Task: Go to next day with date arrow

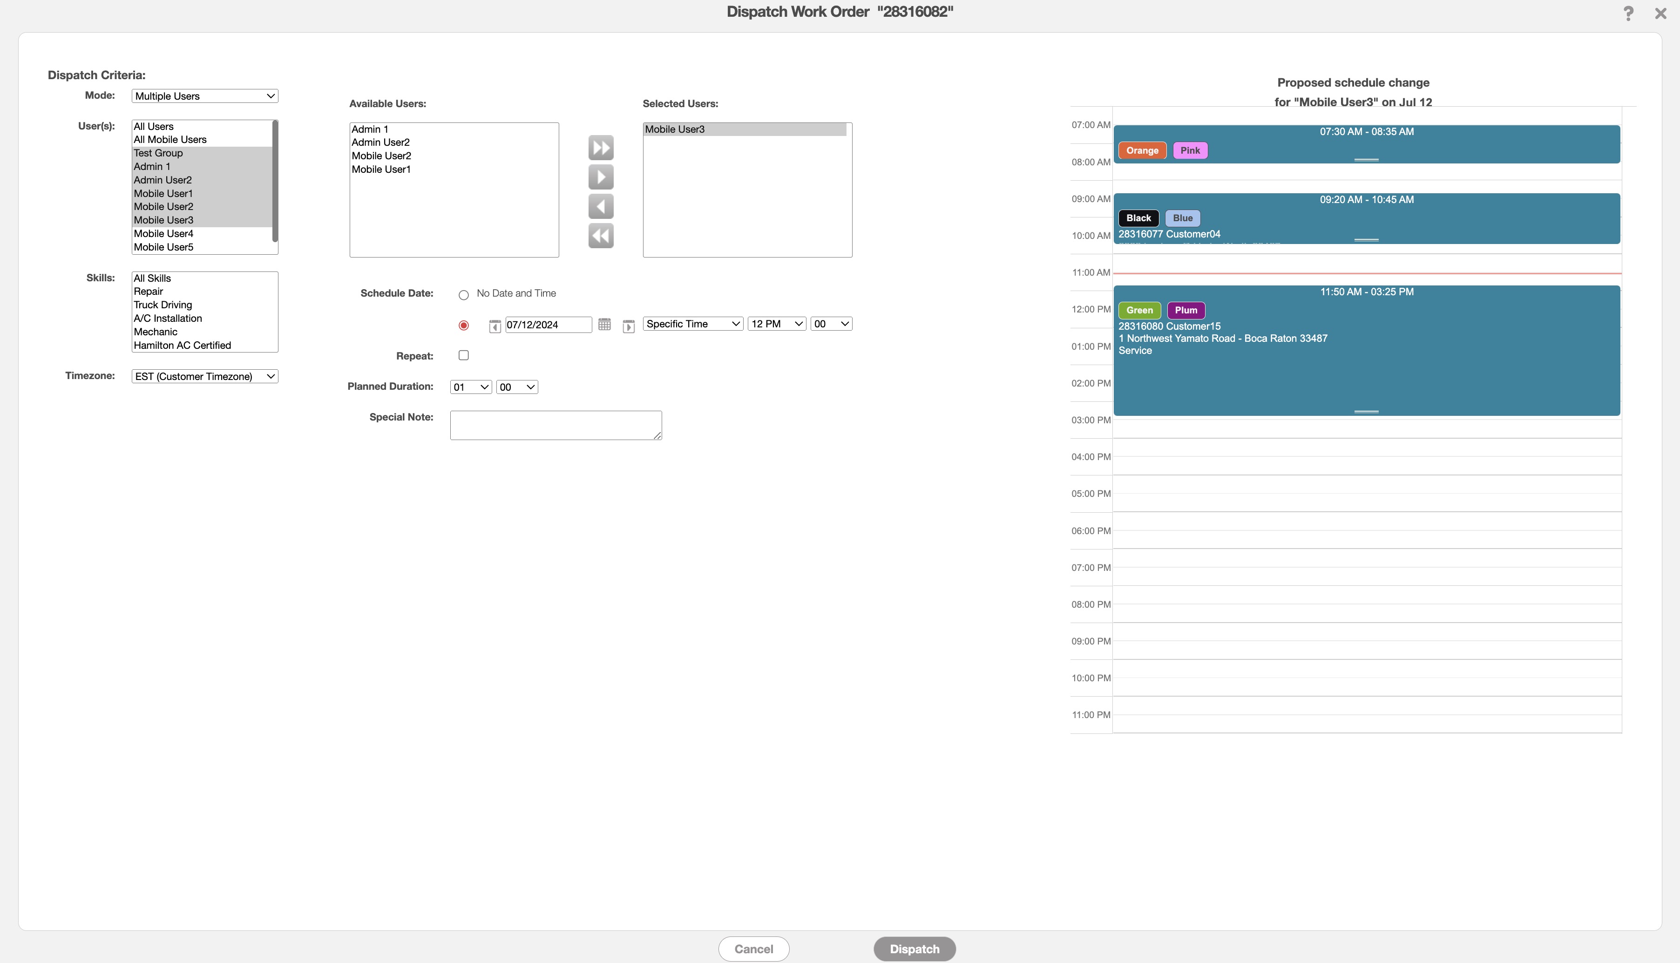Action: click(628, 326)
